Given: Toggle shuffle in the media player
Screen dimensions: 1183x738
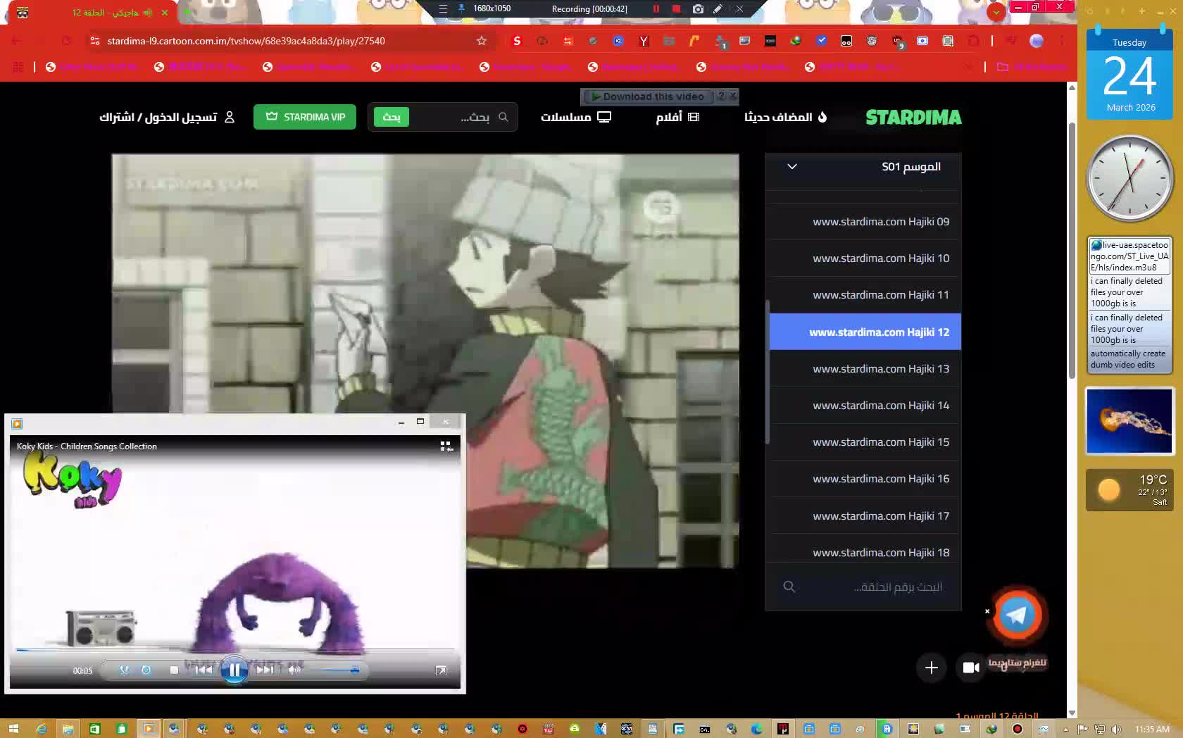Looking at the screenshot, I should pos(124,670).
